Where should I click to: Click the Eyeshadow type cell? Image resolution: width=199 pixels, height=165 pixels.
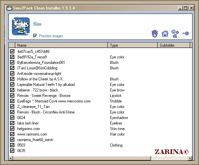(119, 118)
